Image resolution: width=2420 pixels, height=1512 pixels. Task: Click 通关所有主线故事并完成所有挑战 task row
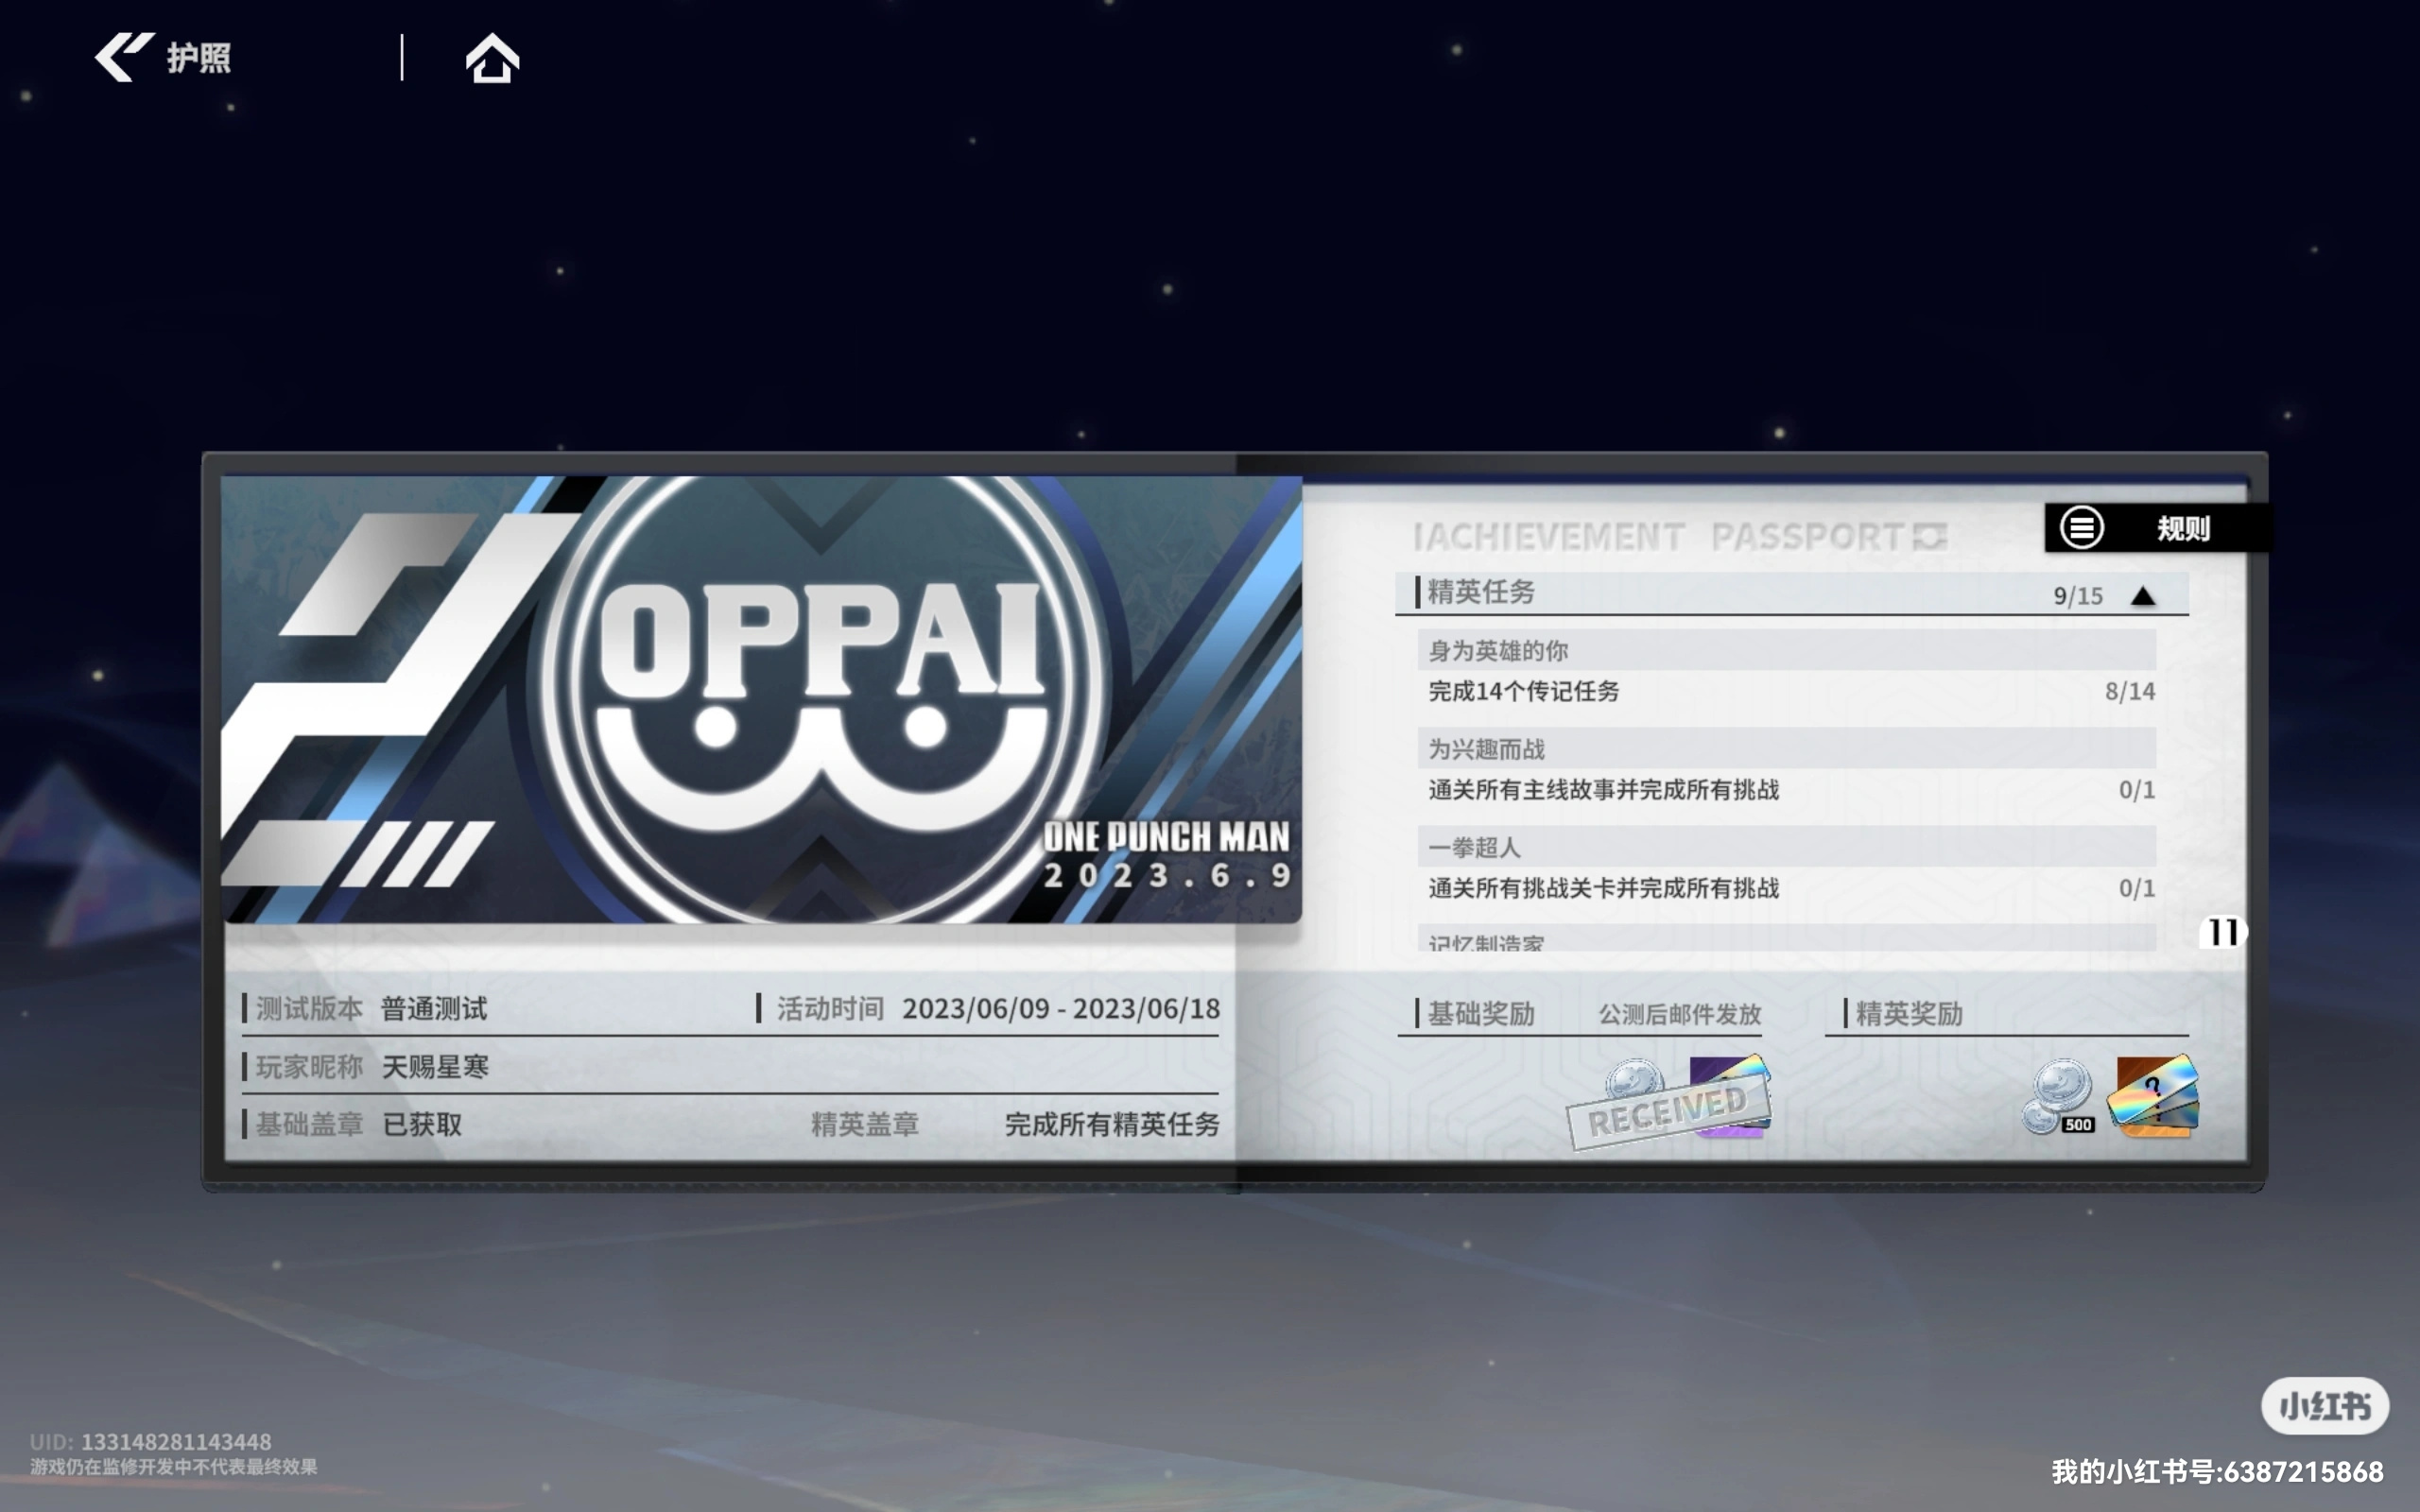click(1787, 790)
